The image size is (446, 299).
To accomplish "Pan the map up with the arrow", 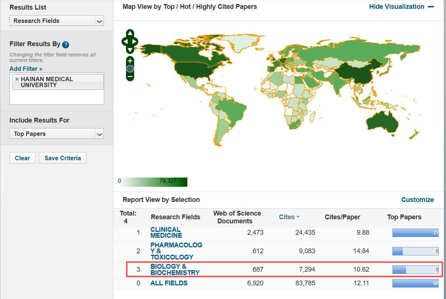I will click(130, 34).
